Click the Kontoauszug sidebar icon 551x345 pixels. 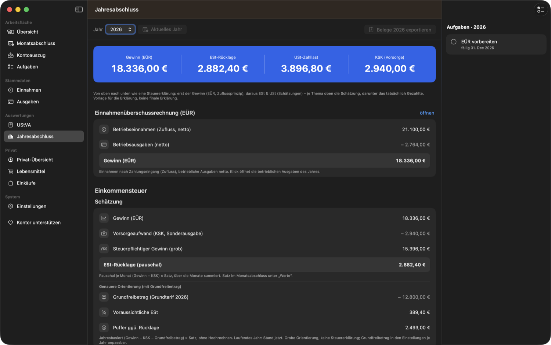coord(11,55)
